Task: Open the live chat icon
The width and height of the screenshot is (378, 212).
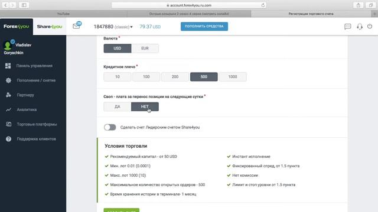Action: coord(348,26)
